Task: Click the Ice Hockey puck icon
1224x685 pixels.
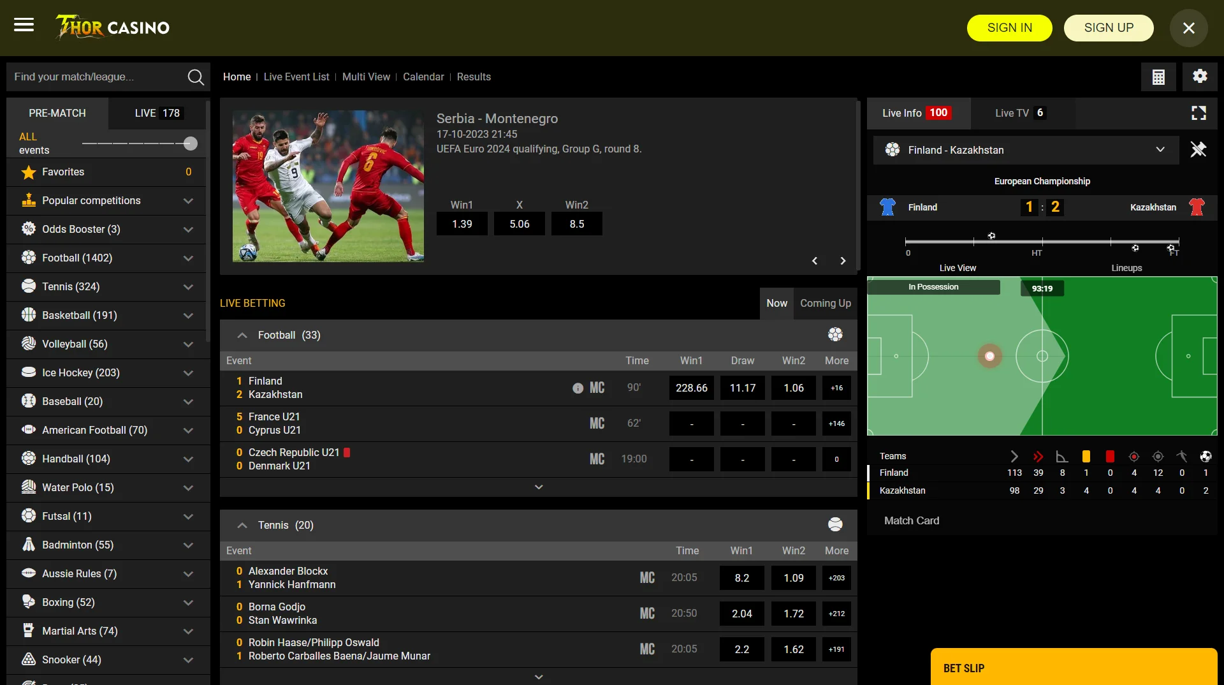Action: coord(28,372)
